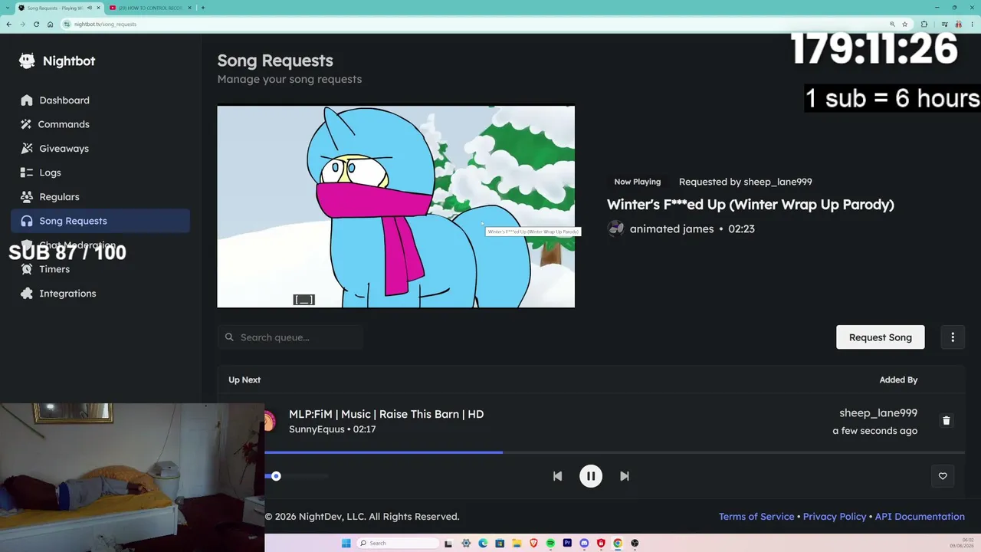
Task: Pause the currently playing song
Action: click(591, 476)
